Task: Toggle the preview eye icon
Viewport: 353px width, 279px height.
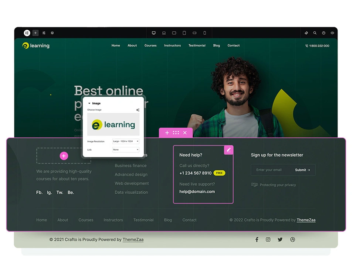Action: pyautogui.click(x=332, y=33)
